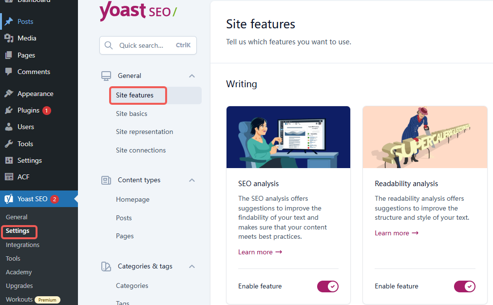The height and width of the screenshot is (305, 493).
Task: Click the Yoast SEO logo icon in sidebar
Action: click(x=9, y=199)
